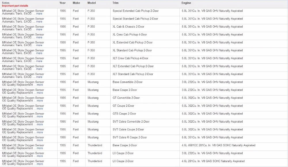This screenshot has width=288, height=167.
Task: Show more notes for SVT Cobra Convertible row
Action: click(x=40, y=124)
